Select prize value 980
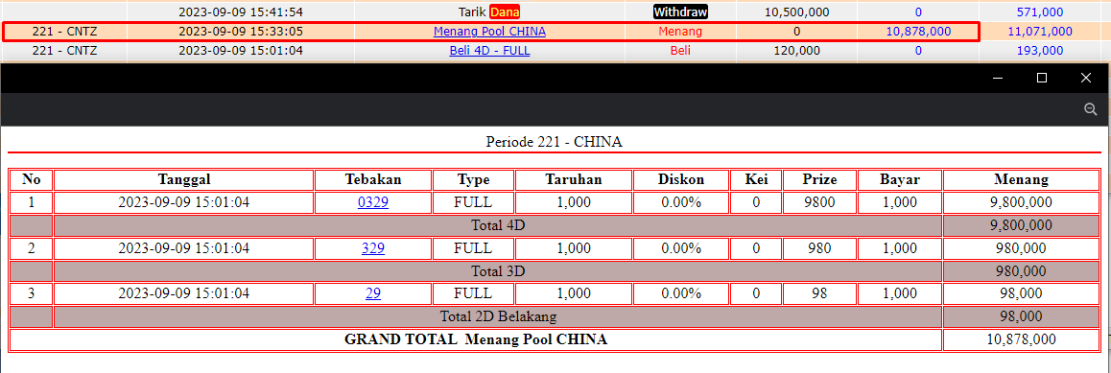The image size is (1111, 373). pyautogui.click(x=819, y=248)
